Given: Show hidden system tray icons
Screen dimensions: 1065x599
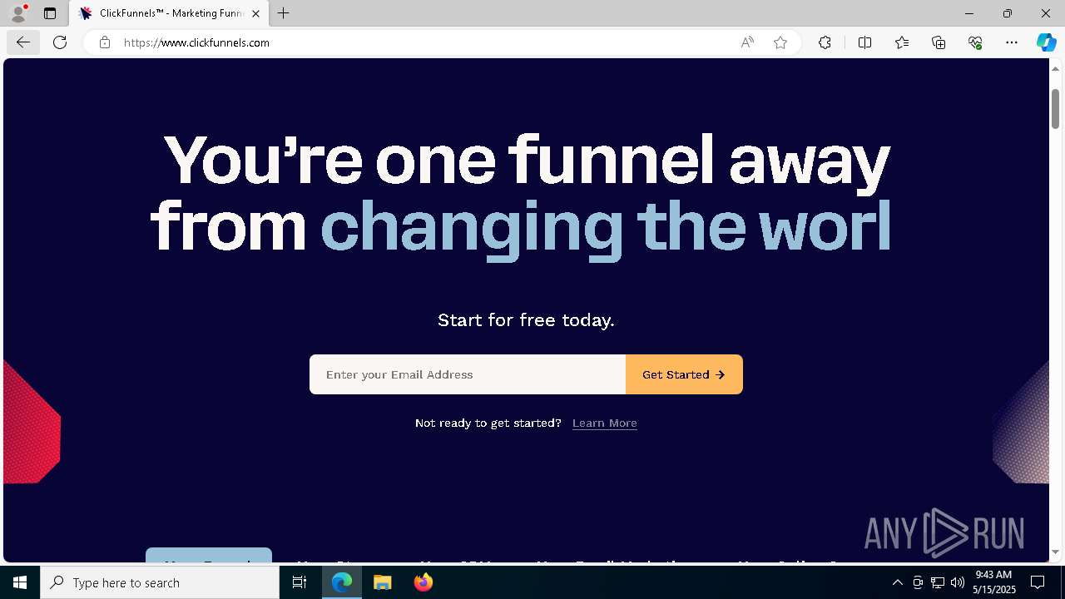Looking at the screenshot, I should [897, 582].
